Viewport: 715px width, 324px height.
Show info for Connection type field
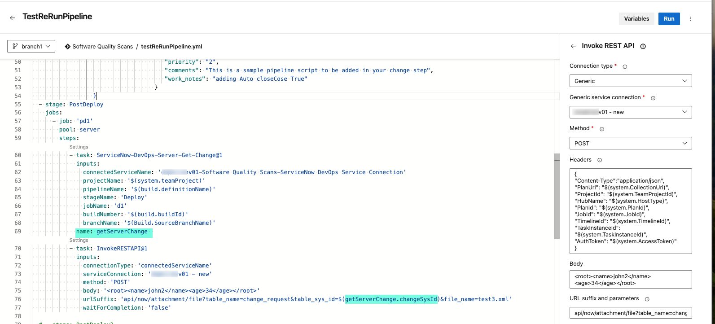(x=625, y=66)
